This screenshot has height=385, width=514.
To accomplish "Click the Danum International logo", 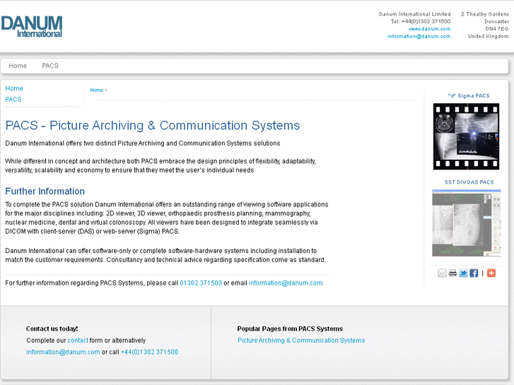I will [32, 27].
